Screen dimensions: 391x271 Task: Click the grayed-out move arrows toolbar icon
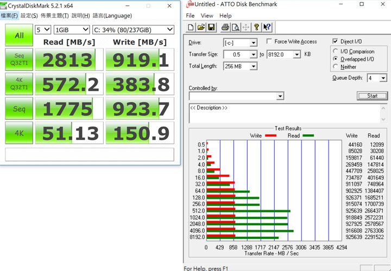pos(245,27)
